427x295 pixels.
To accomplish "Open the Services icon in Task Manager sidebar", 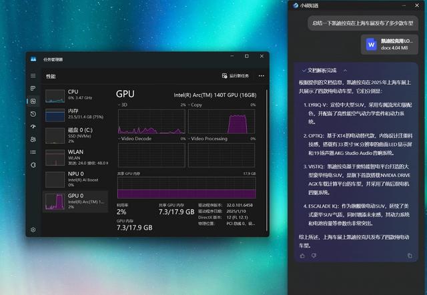I will coord(33,165).
